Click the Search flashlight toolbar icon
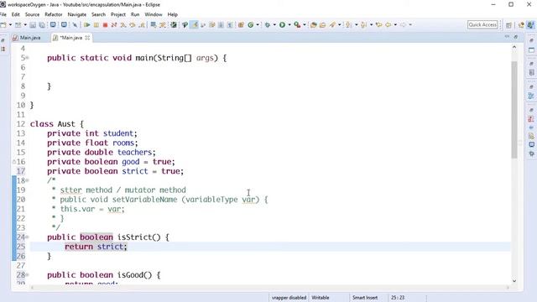537x302 pixels. [332, 24]
